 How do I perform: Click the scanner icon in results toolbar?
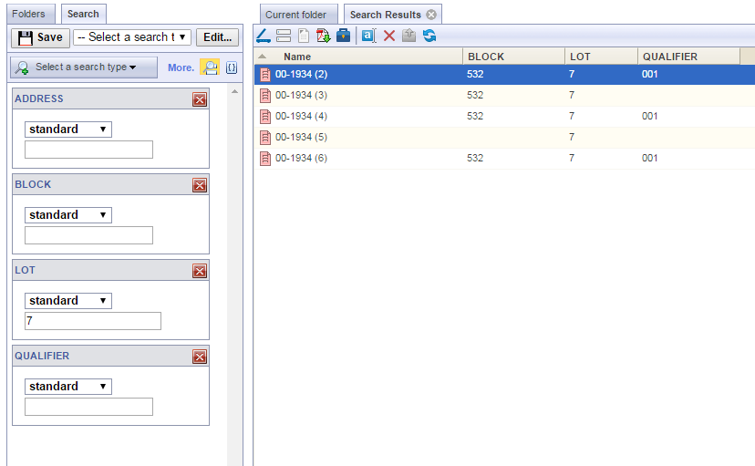[264, 36]
